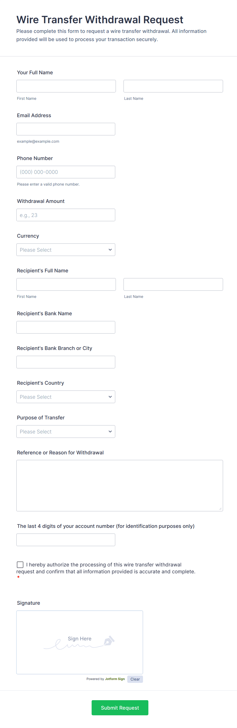Open the Purpose of Transfer dropdown

(66, 431)
